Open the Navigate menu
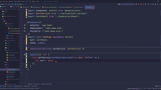Viewport: 161px width, 90px height. click(11, 1)
